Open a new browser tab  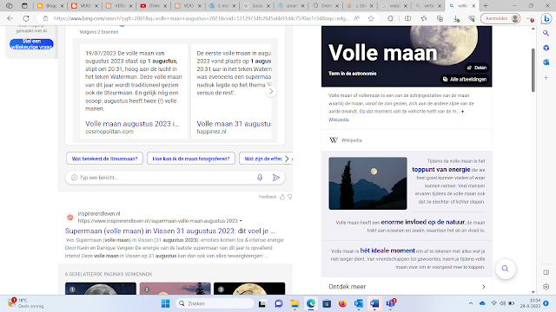pyautogui.click(x=486, y=6)
